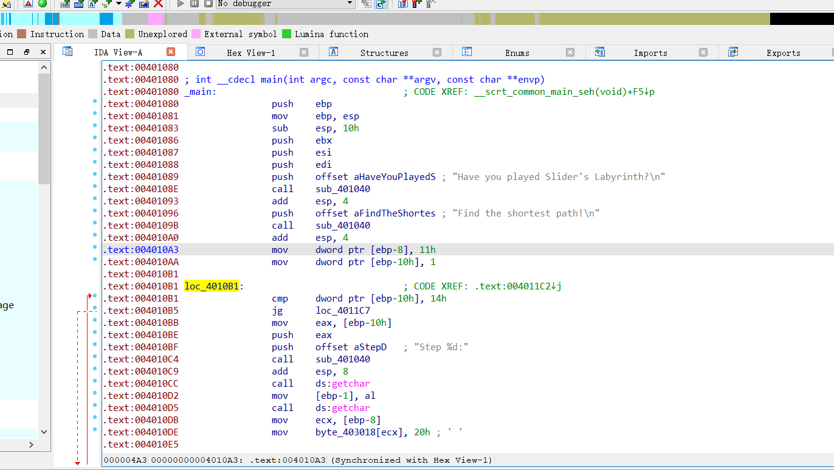Click the picture-with-pencil toolbar icon
This screenshot has height=470, width=834.
click(x=144, y=4)
